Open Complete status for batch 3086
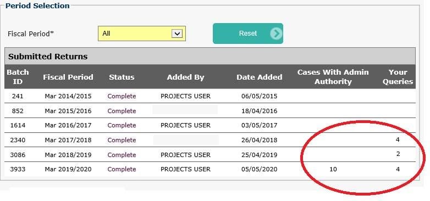 click(x=122, y=155)
